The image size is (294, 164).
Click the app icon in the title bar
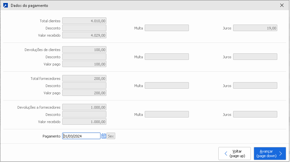click(x=5, y=6)
